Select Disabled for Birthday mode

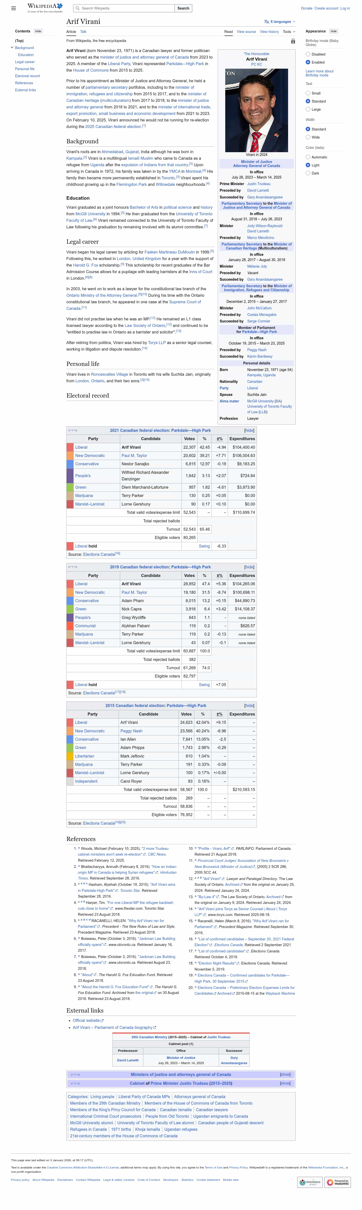(x=308, y=55)
